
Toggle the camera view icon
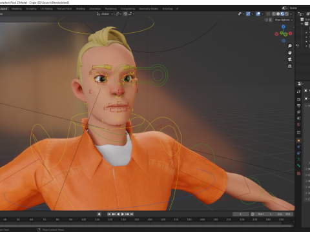[290, 59]
